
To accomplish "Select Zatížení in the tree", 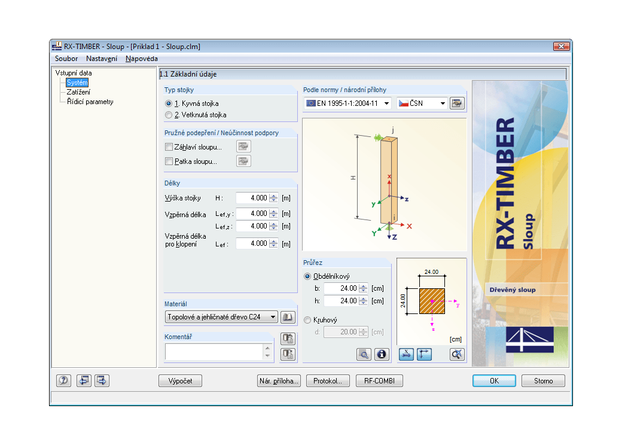I will [x=78, y=92].
